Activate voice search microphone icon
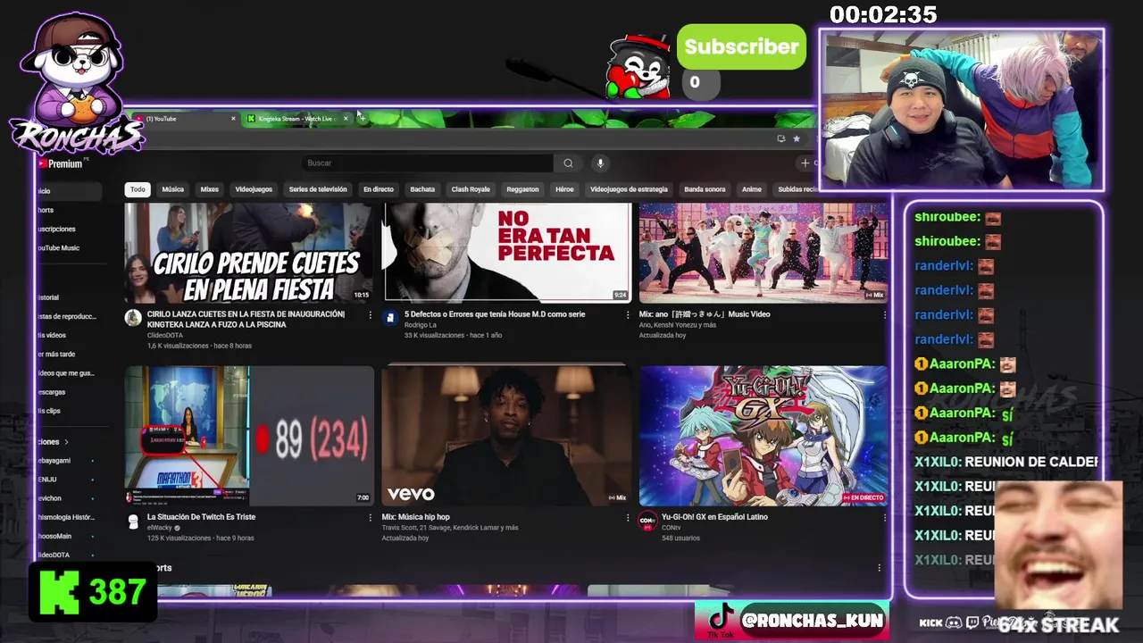The image size is (1143, 643). (x=600, y=163)
